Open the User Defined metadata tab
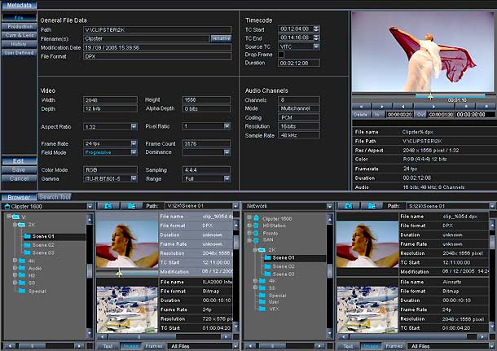The width and height of the screenshot is (497, 351). click(x=19, y=53)
